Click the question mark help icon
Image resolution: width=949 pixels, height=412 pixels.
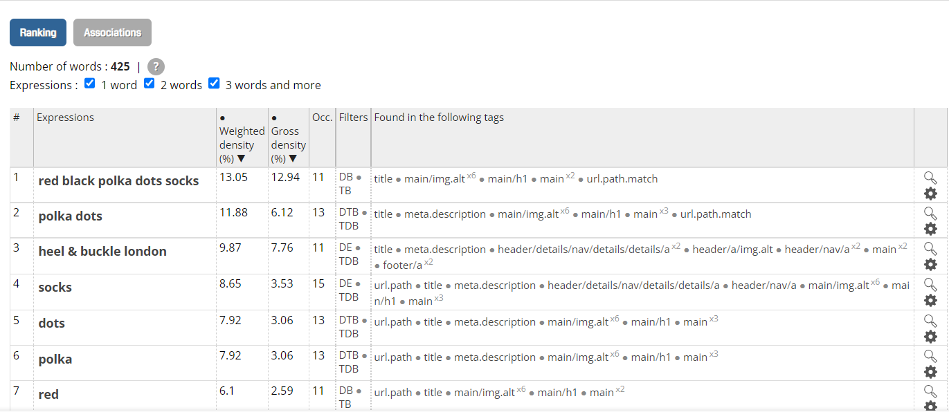point(156,67)
